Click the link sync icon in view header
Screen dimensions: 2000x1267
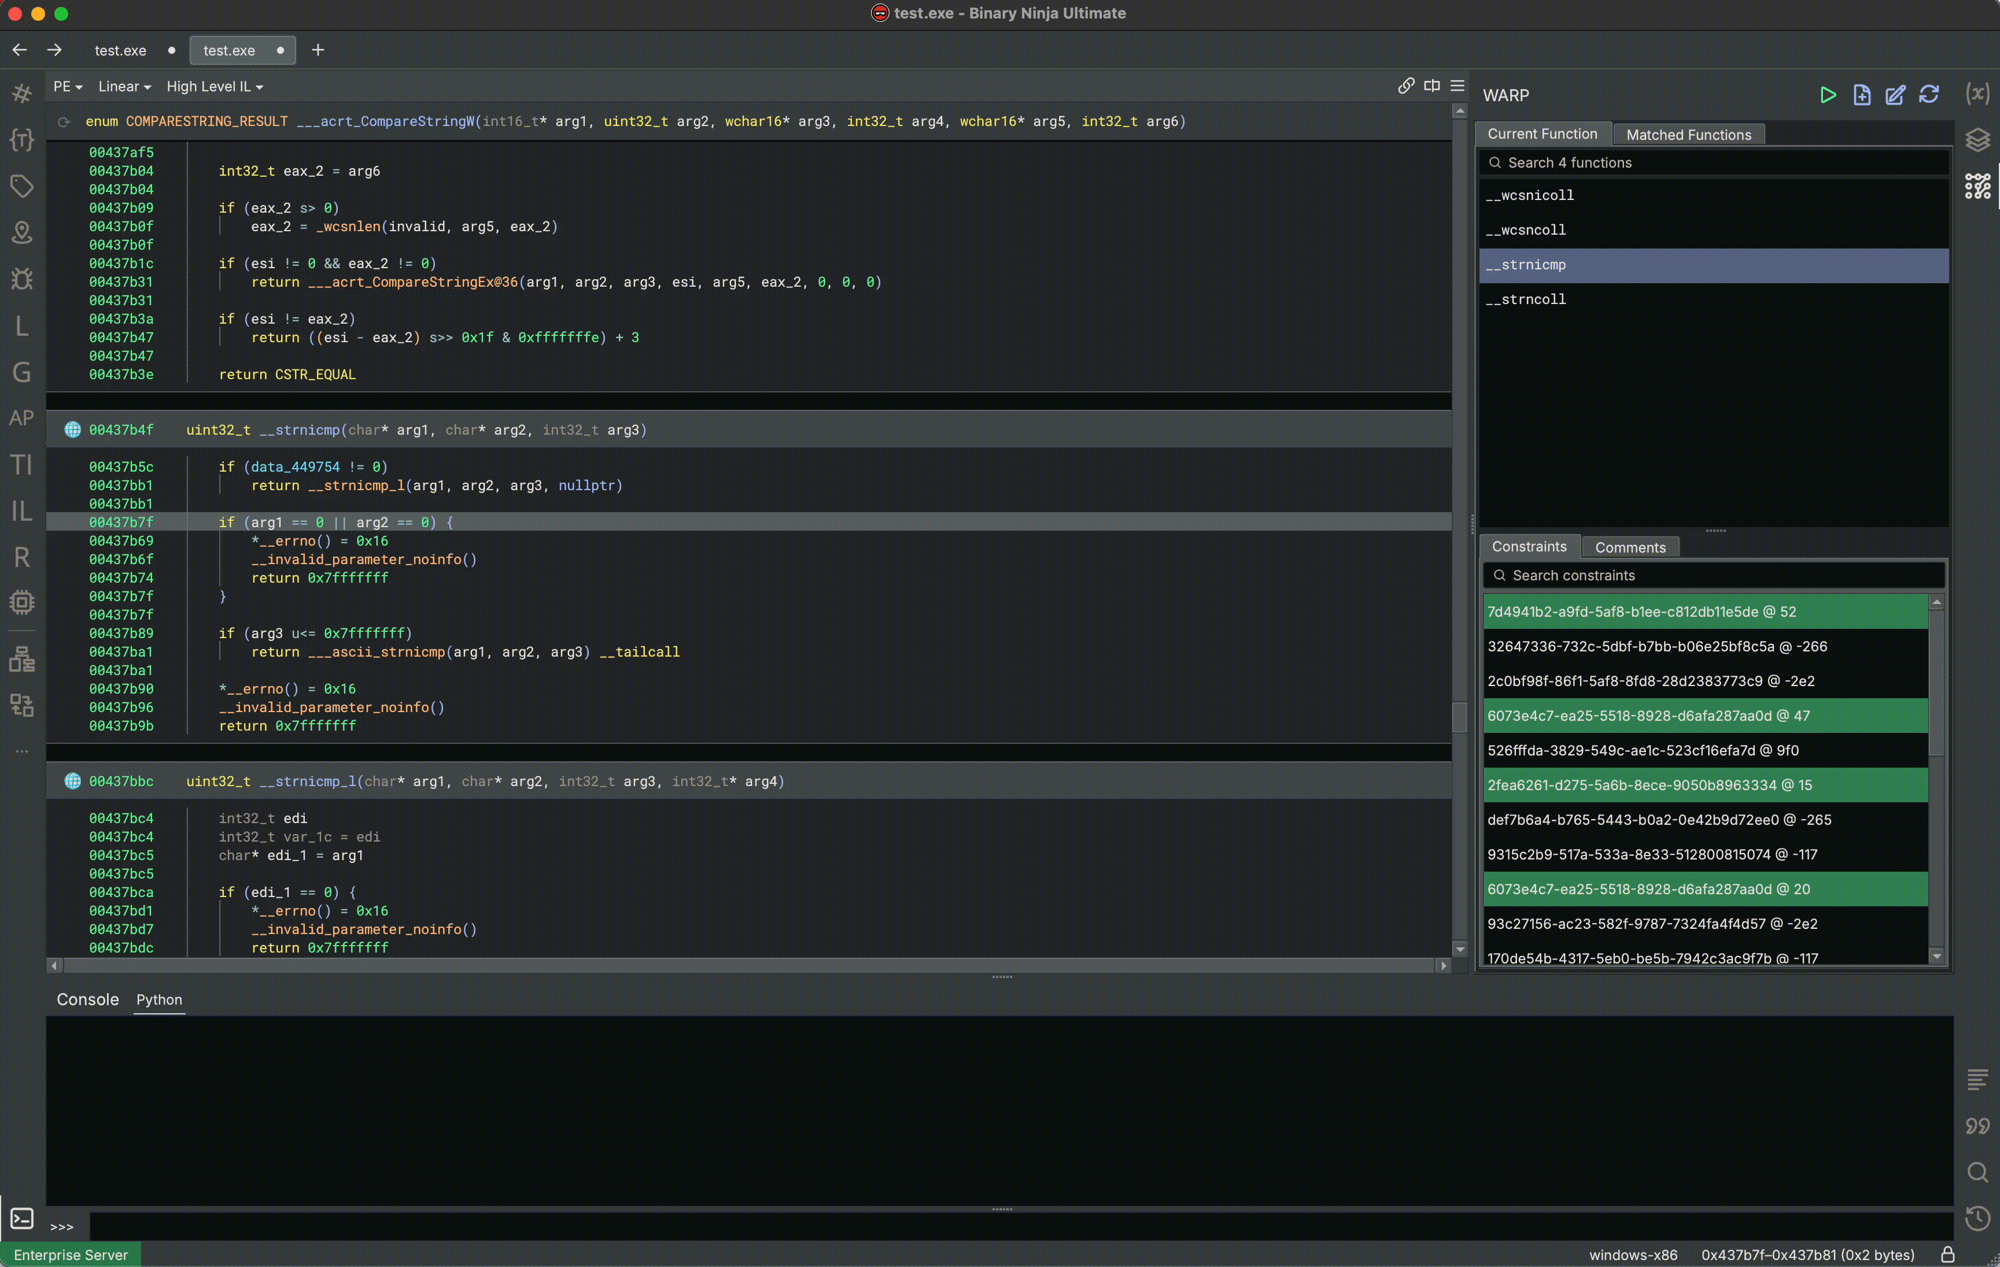coord(1405,86)
